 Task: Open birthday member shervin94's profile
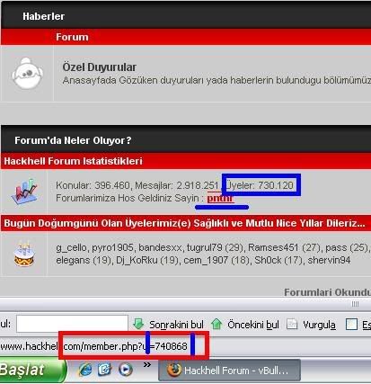point(329,260)
